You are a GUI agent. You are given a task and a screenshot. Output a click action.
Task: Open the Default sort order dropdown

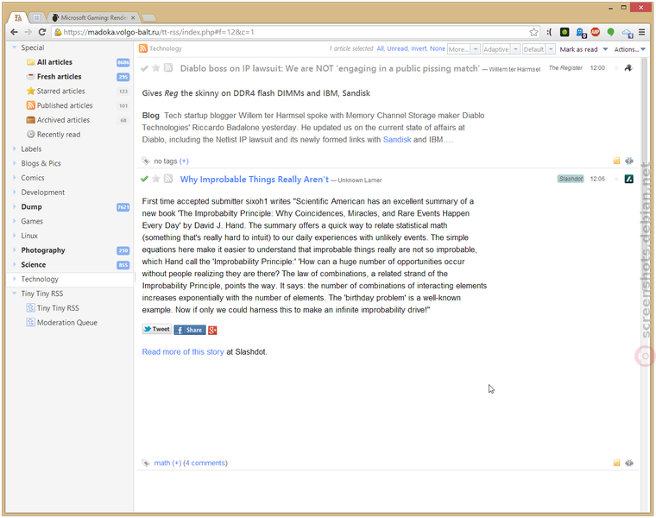tap(539, 49)
